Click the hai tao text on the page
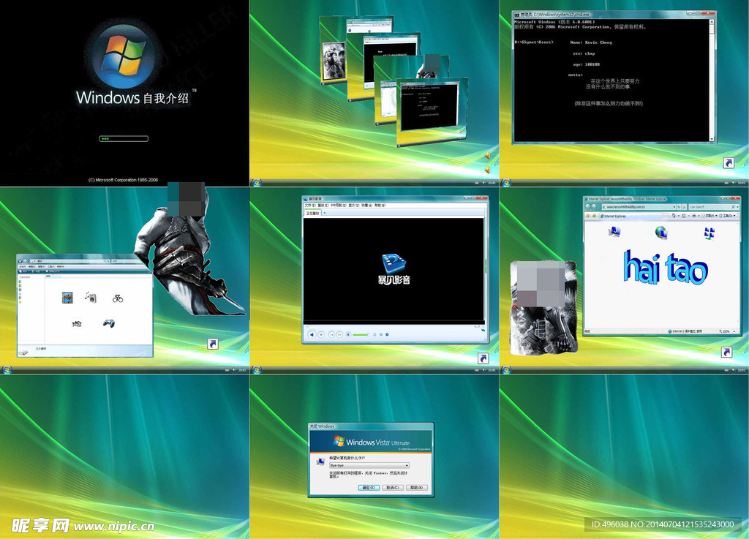 click(x=666, y=268)
